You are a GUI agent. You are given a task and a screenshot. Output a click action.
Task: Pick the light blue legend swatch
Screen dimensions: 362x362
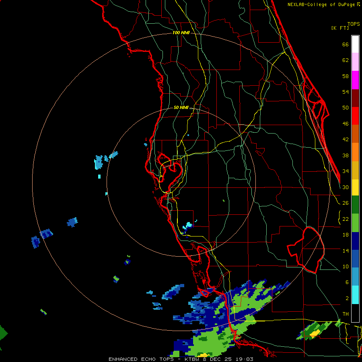coord(355,277)
